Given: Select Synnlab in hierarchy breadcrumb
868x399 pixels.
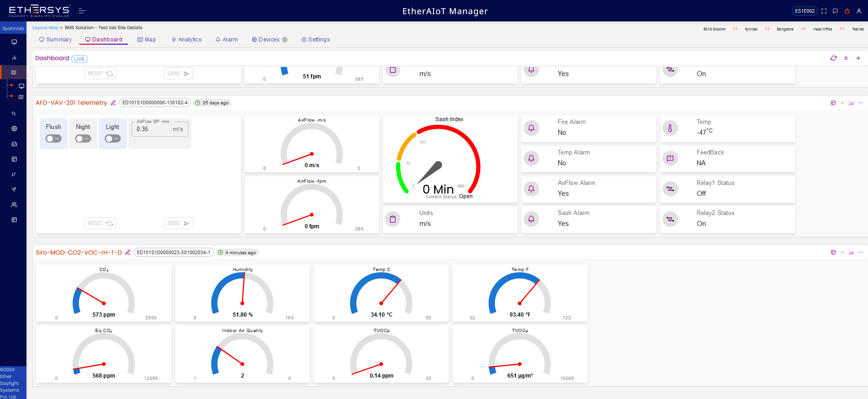Looking at the screenshot, I should click(751, 29).
